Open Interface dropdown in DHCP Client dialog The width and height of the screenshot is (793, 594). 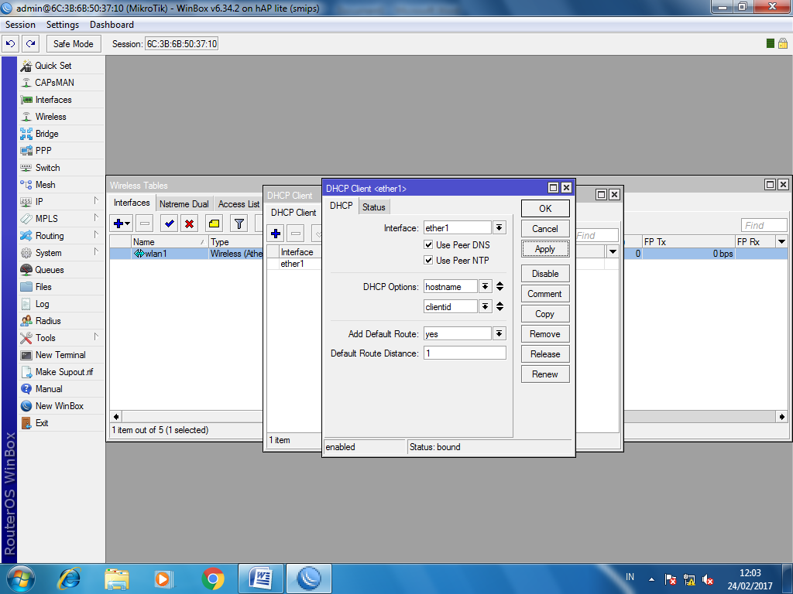[499, 228]
